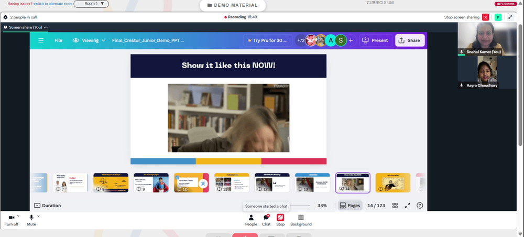Open the grid view of pages
Screen dimensions: 524x237
395,206
